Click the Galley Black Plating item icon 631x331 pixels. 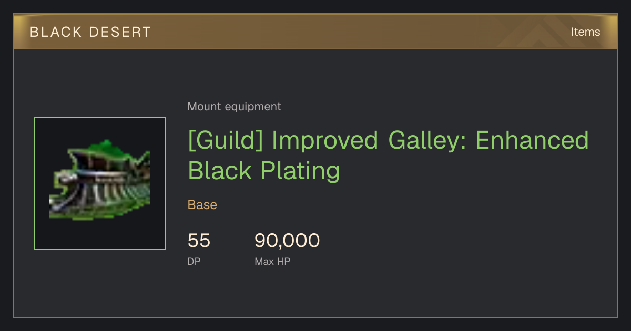click(x=100, y=183)
